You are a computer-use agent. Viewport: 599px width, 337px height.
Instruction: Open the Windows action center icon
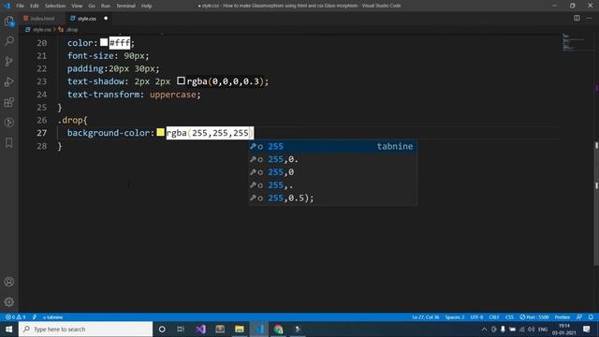(587, 329)
